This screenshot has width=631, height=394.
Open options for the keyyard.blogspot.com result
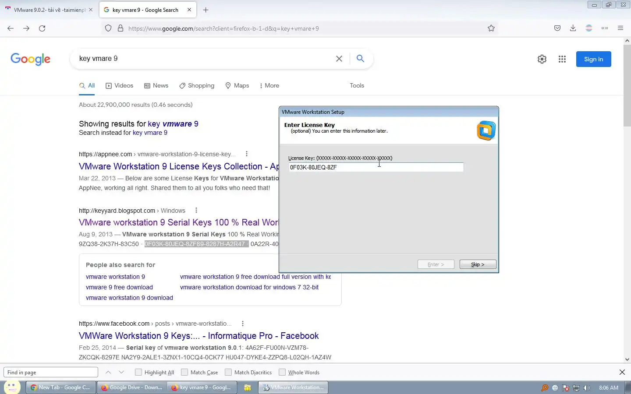pyautogui.click(x=196, y=211)
